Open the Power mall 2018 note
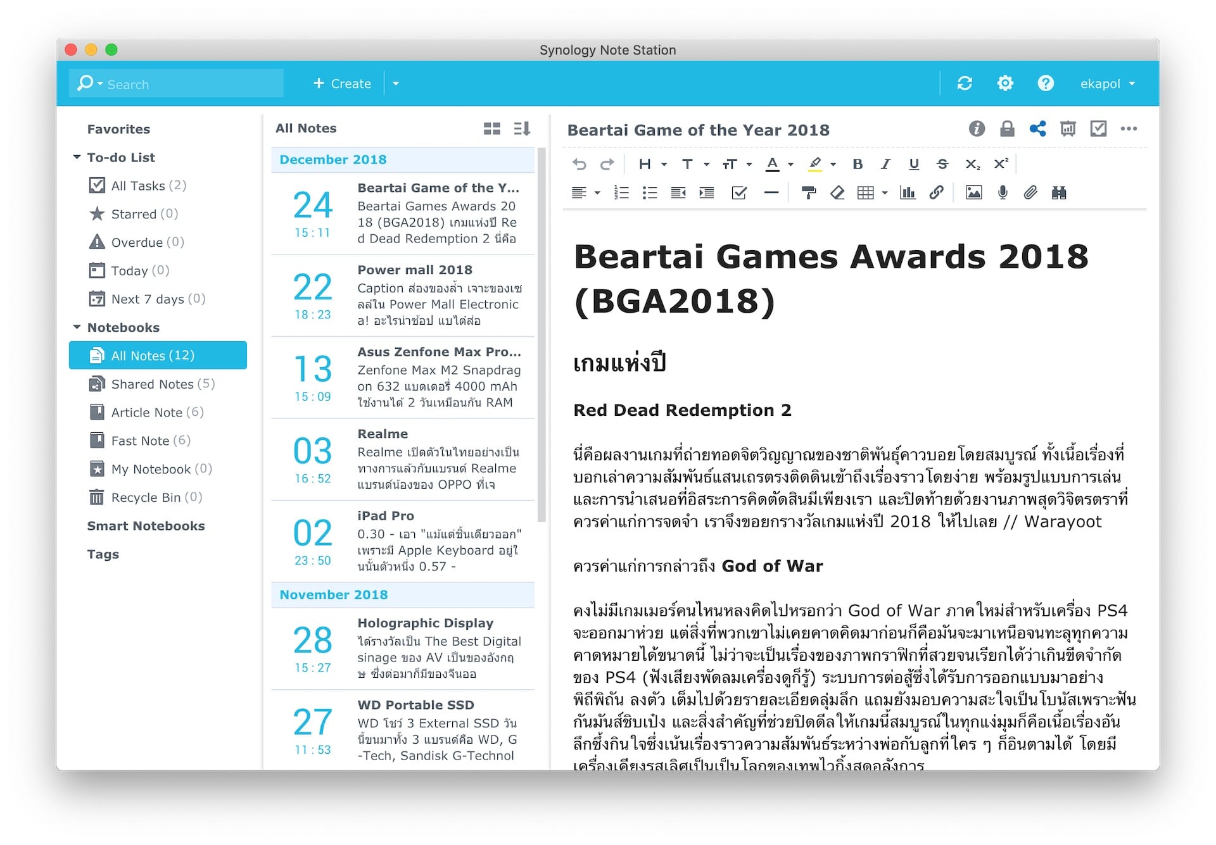This screenshot has width=1216, height=845. (403, 296)
